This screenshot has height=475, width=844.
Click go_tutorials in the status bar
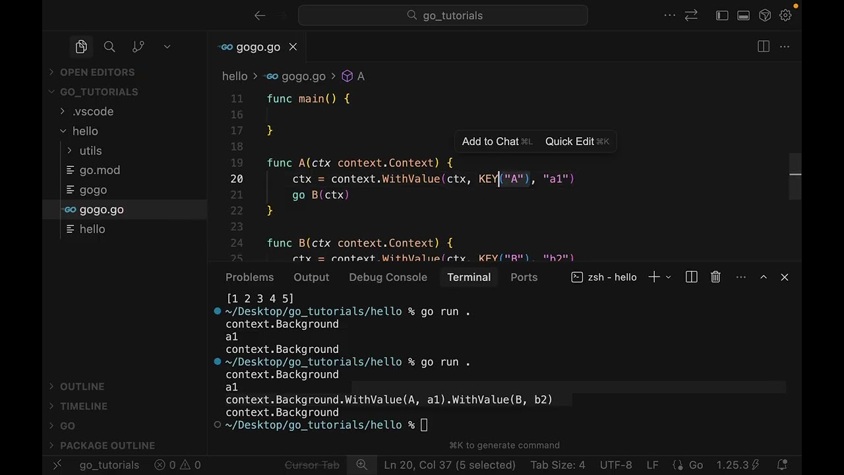tap(109, 465)
